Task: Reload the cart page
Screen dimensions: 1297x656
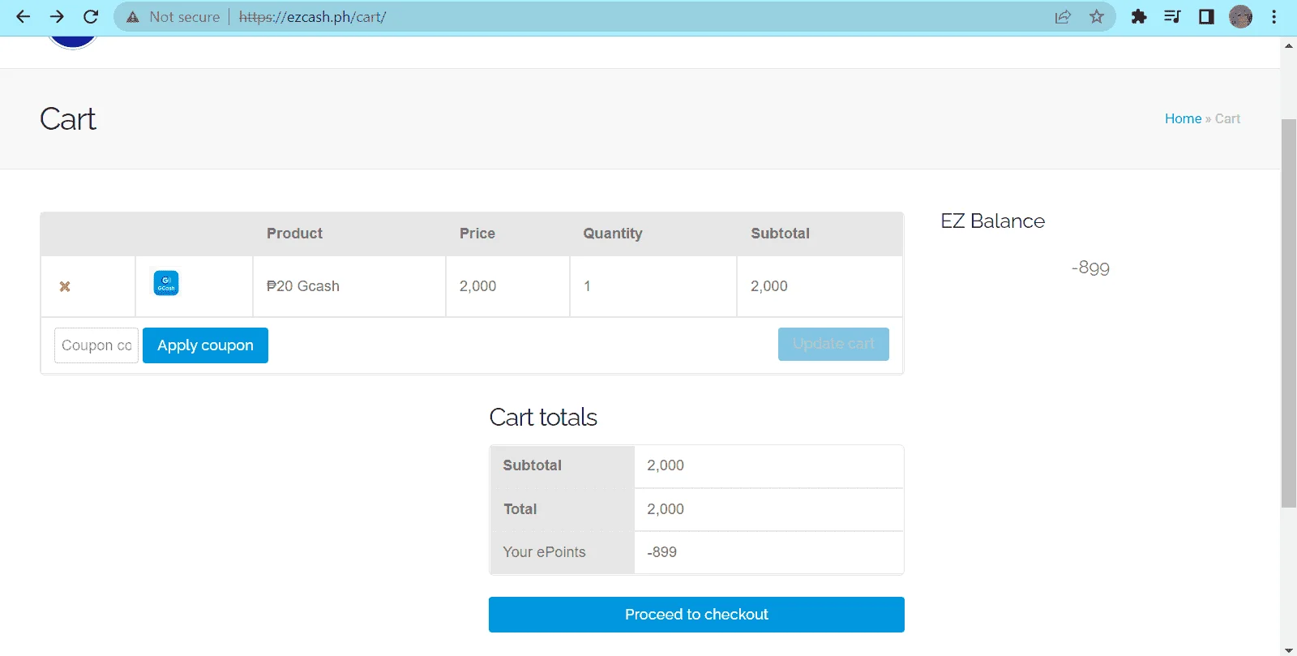Action: pyautogui.click(x=91, y=16)
